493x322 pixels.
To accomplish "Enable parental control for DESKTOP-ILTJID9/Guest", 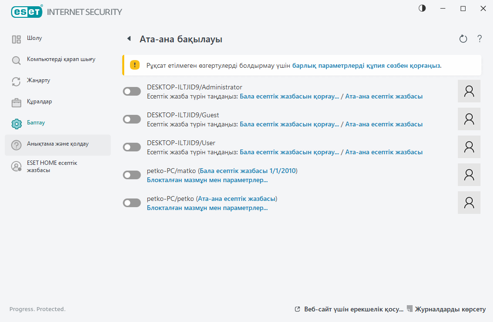I will (x=131, y=119).
